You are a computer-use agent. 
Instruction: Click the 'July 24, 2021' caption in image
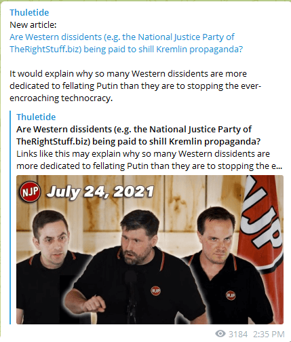100,192
